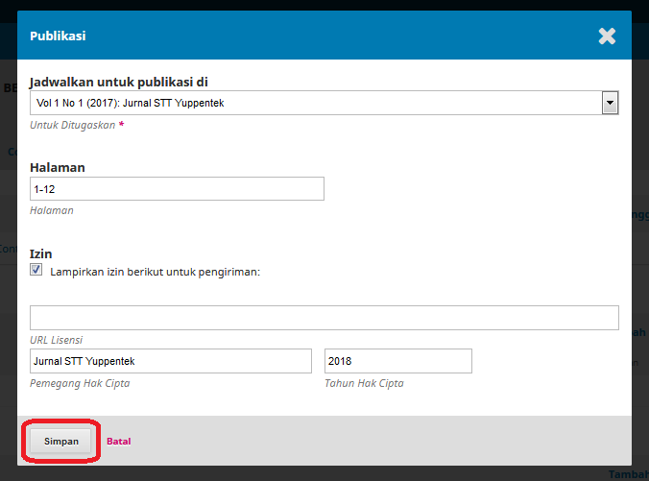Toggle the Lampirkan izin checkbox

36,272
